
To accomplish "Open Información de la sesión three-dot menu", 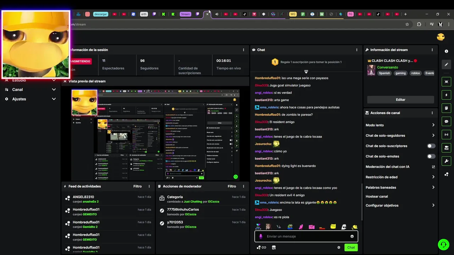I will [243, 50].
